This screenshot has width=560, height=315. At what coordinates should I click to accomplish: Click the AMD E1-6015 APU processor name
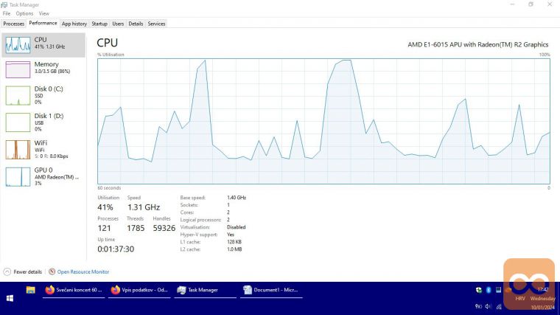point(478,45)
